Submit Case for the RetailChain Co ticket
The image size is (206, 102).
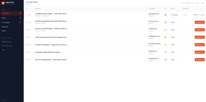pyautogui.click(x=200, y=52)
